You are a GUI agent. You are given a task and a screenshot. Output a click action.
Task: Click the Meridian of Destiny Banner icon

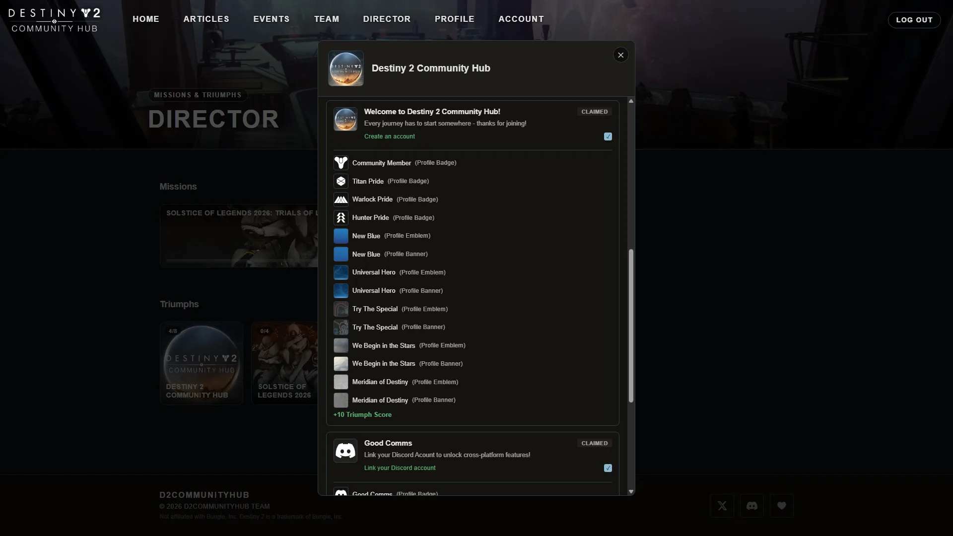[341, 400]
